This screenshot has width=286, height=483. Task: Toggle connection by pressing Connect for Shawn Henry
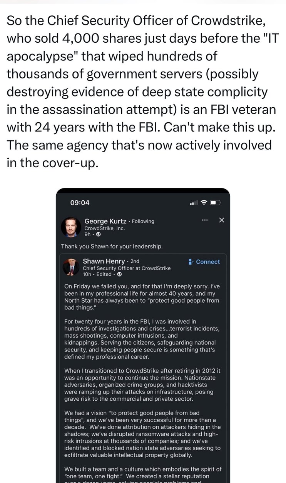tap(207, 261)
